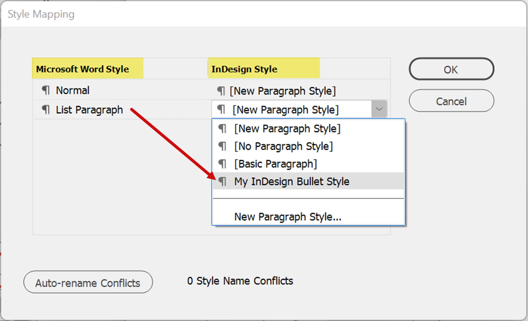Click the pilcrow icon next to [No Paragraph Style]
Image resolution: width=528 pixels, height=321 pixels.
tap(223, 146)
